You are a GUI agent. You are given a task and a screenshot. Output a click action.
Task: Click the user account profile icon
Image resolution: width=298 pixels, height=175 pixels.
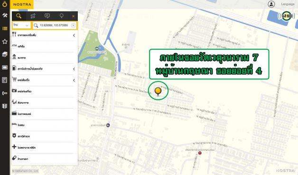click(271, 4)
